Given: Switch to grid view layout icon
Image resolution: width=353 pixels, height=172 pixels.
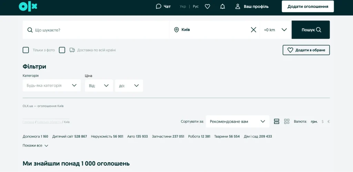Looking at the screenshot, I should click(286, 121).
